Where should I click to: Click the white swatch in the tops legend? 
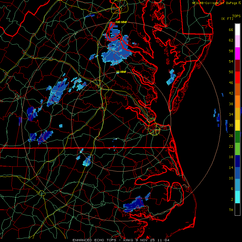pos(237,30)
